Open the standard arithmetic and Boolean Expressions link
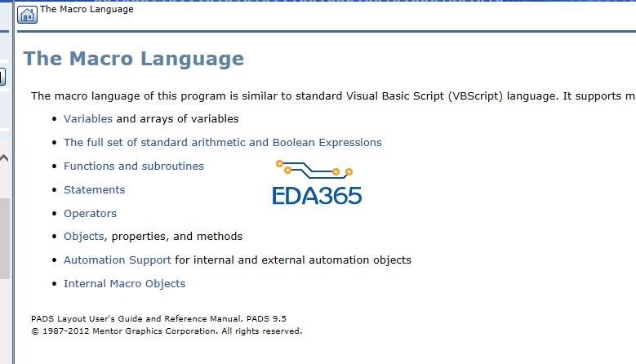This screenshot has height=364, width=636. (x=222, y=143)
